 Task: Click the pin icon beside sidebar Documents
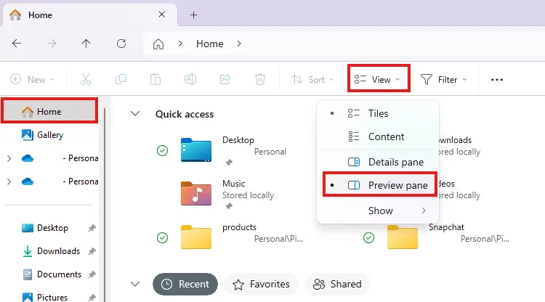(92, 274)
